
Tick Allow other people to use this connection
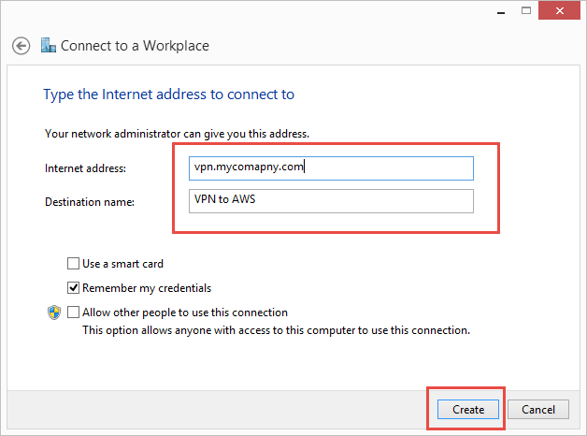[x=74, y=312]
